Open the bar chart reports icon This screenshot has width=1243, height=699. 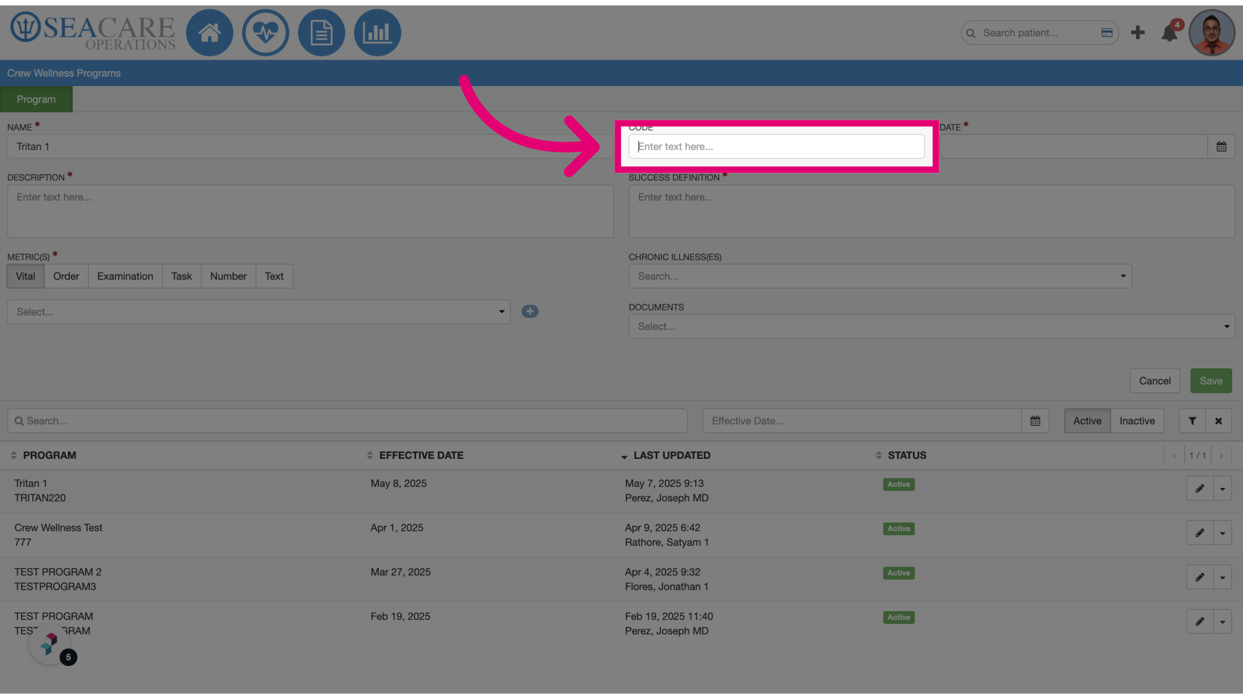point(377,32)
